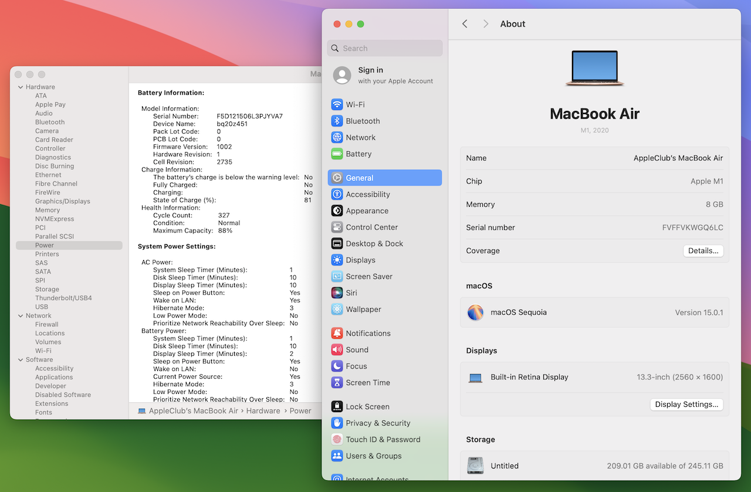This screenshot has width=751, height=492.
Task: Click AppleClub's MacBook Air in path bar
Action: click(194, 411)
